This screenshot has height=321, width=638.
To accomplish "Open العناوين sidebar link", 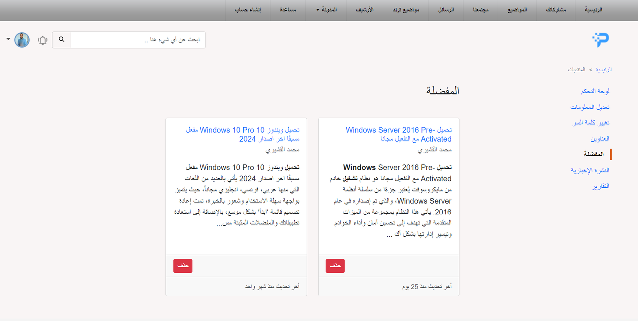I will click(x=600, y=139).
